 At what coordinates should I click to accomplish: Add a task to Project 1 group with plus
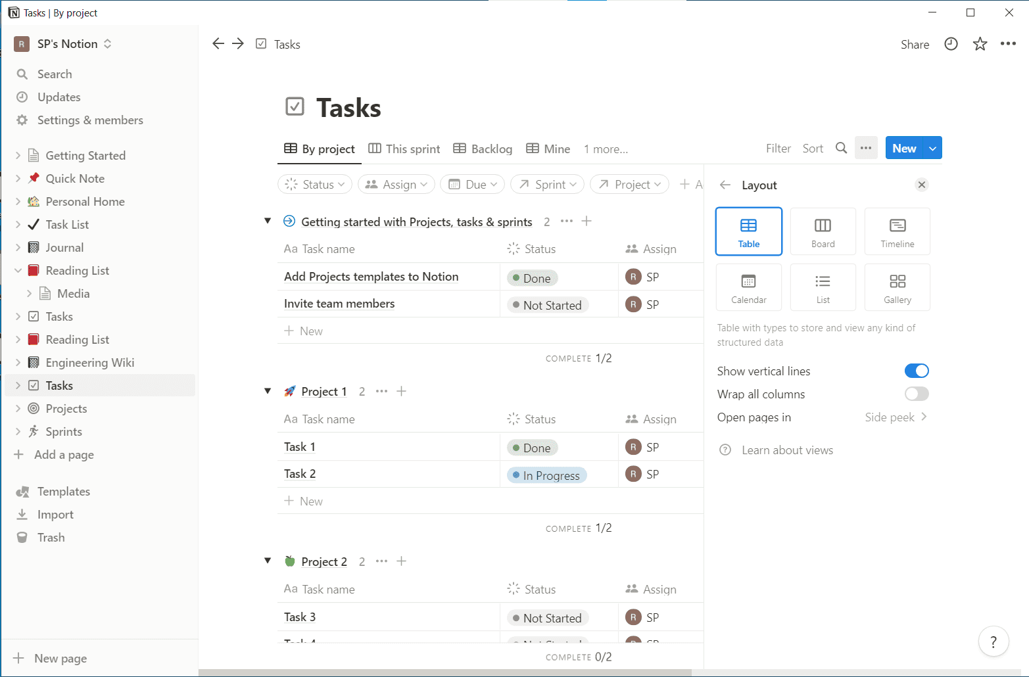402,391
